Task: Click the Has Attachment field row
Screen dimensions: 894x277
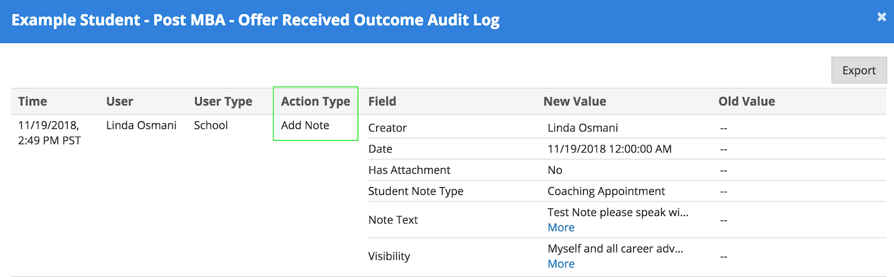Action: click(409, 170)
